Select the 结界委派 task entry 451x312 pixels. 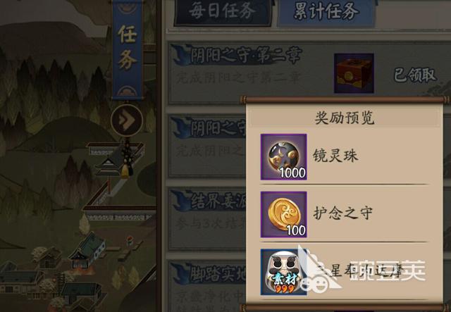click(x=207, y=219)
